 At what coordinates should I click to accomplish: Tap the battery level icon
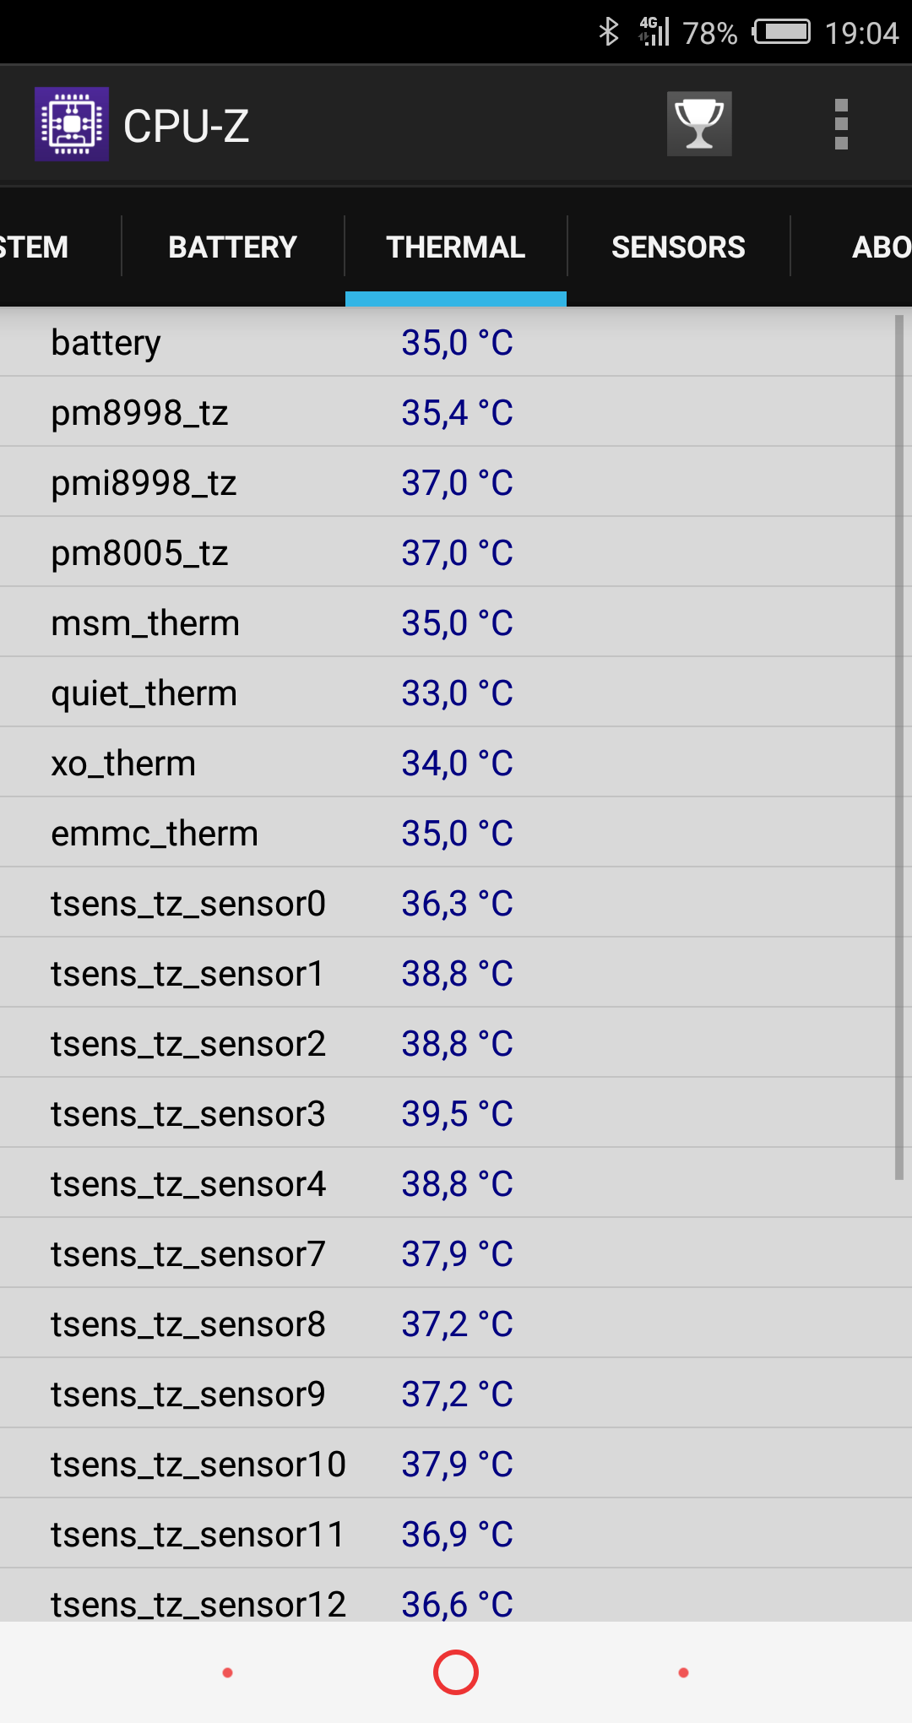click(782, 32)
